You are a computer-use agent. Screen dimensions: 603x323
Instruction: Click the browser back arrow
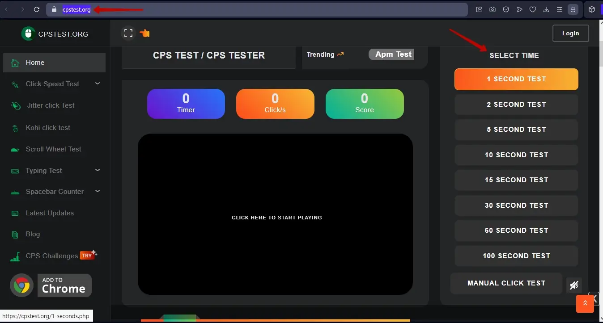7,9
